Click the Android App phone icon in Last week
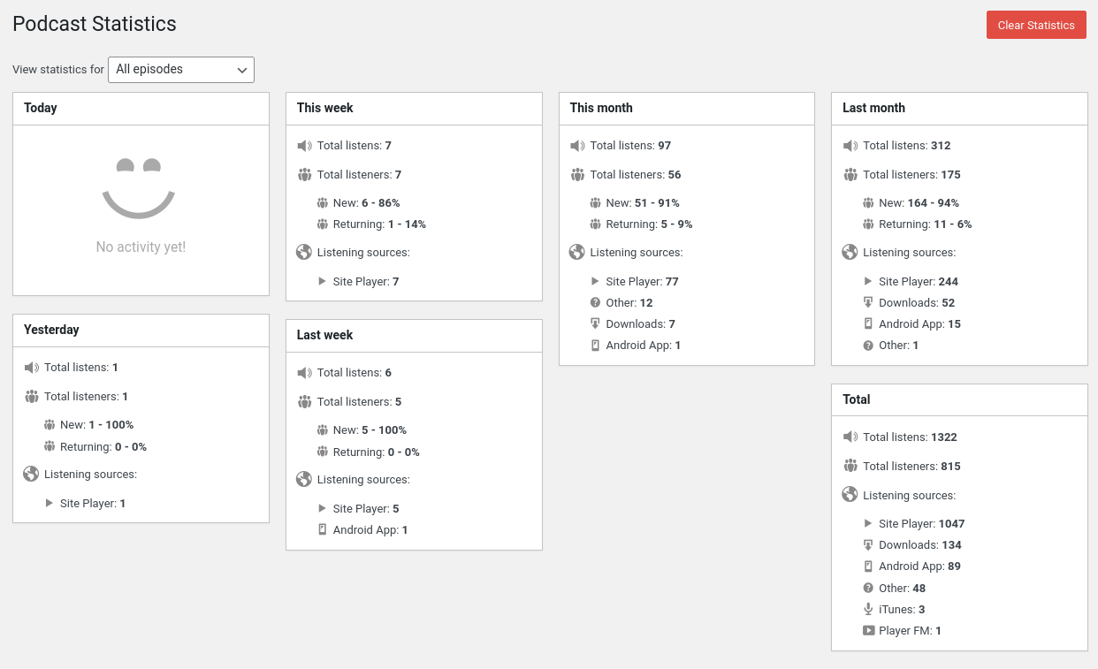Image resolution: width=1098 pixels, height=669 pixels. click(x=323, y=530)
